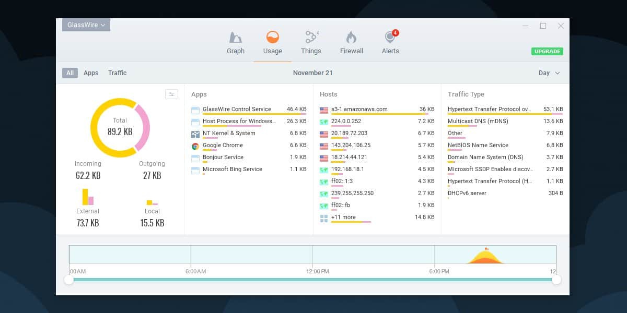Click the NT Kernel & System icon
This screenshot has width=627, height=313.
pyautogui.click(x=195, y=134)
